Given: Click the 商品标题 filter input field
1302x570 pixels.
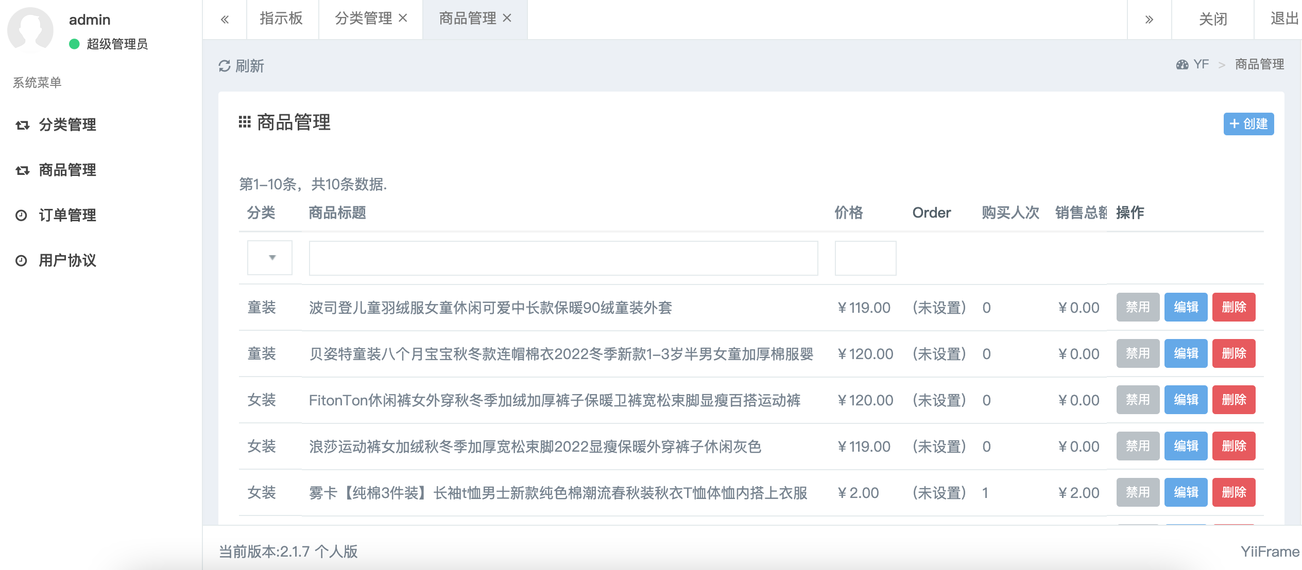Looking at the screenshot, I should point(563,258).
